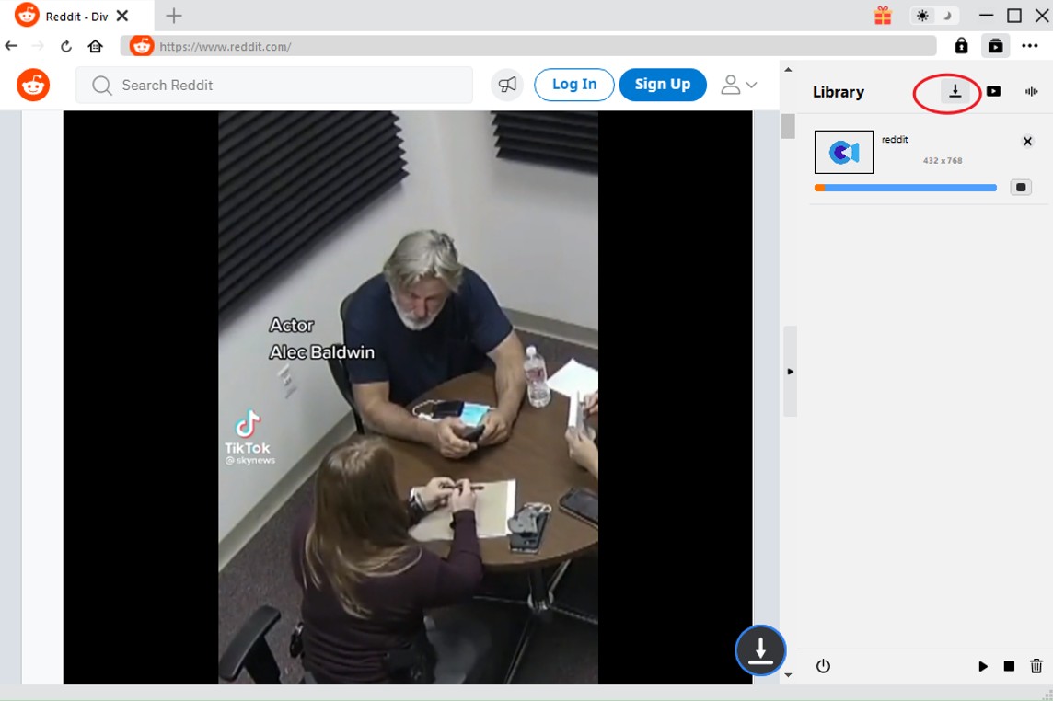Toggle the media library panel icon
Image resolution: width=1053 pixels, height=701 pixels.
coord(996,46)
